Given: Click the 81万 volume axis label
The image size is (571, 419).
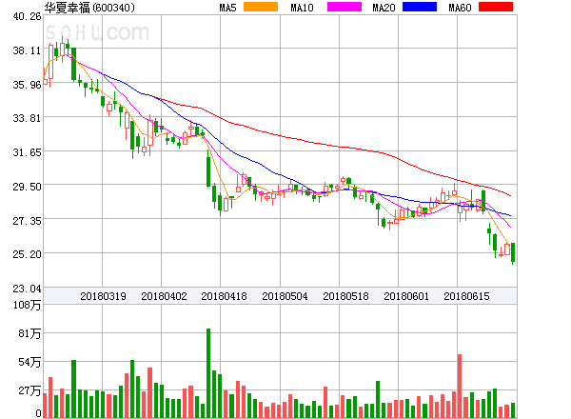Looking at the screenshot, I should (30, 333).
